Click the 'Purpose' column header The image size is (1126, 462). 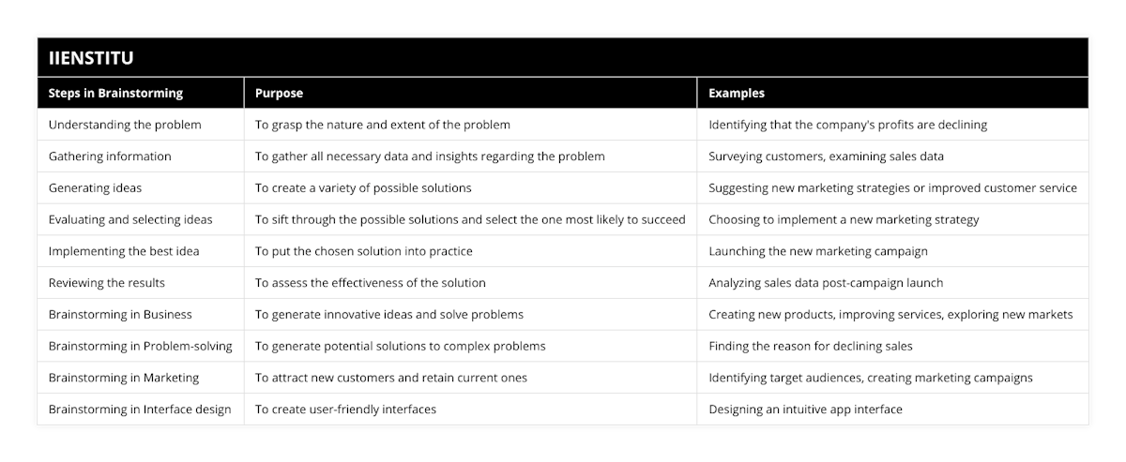(x=279, y=94)
